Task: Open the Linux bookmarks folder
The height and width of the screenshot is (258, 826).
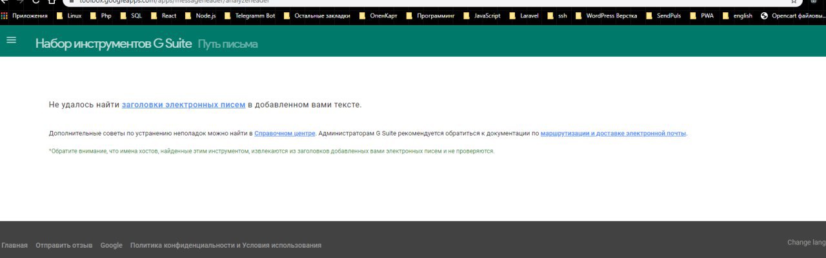Action: point(69,15)
